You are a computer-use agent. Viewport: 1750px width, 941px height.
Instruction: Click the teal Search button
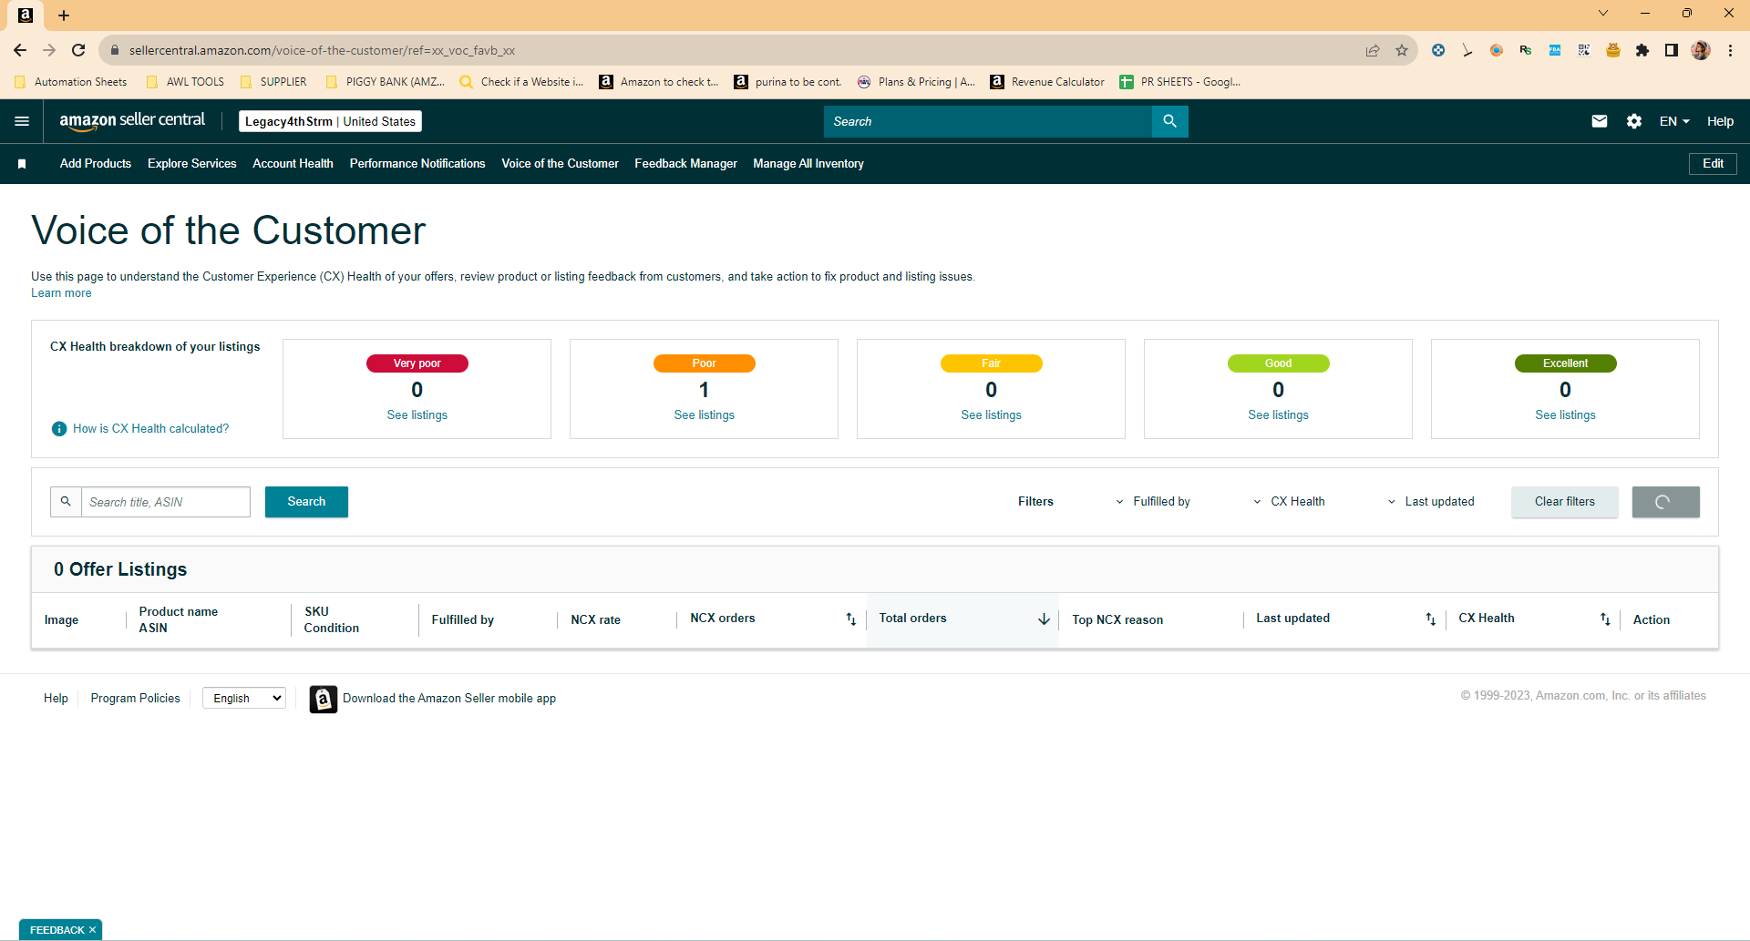[x=306, y=502]
